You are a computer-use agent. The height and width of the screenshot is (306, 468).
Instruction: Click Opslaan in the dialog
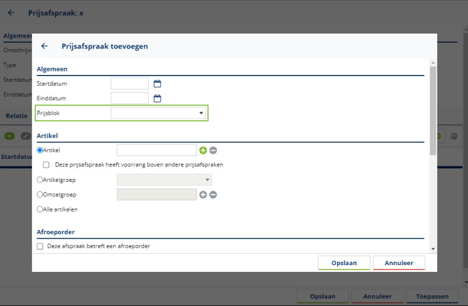pyautogui.click(x=344, y=262)
